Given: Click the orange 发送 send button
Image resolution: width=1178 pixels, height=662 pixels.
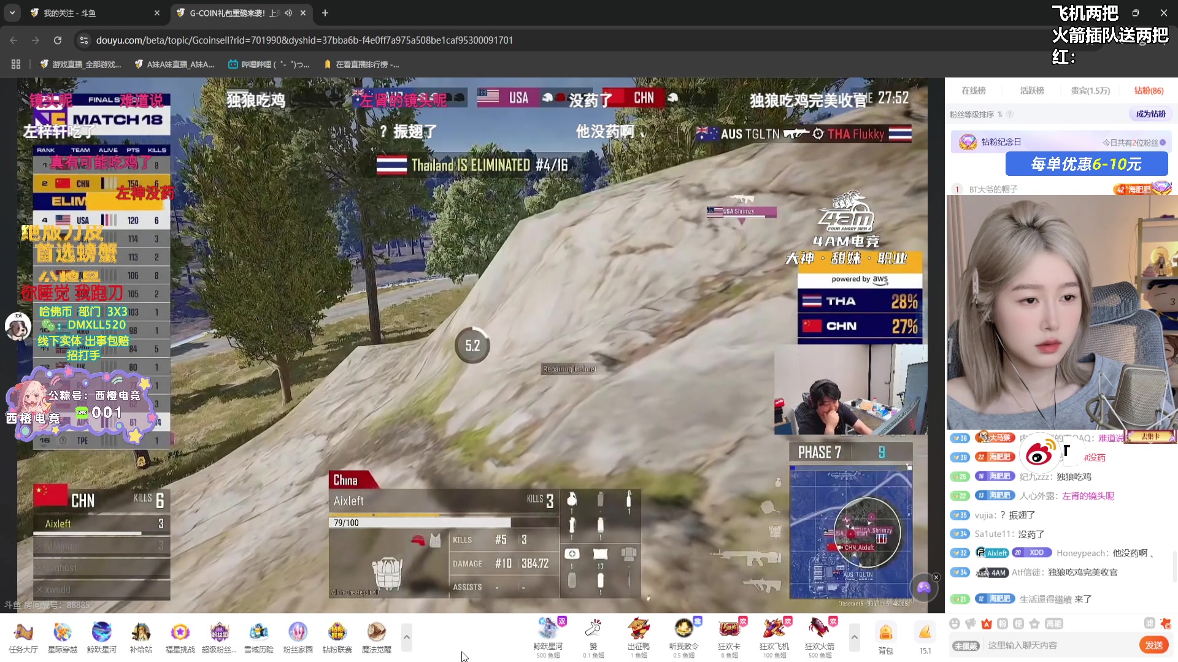Looking at the screenshot, I should pyautogui.click(x=1153, y=645).
